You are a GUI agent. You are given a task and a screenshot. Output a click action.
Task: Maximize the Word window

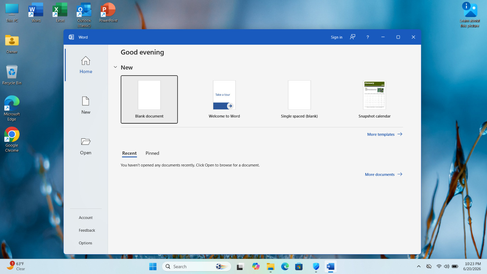click(398, 37)
